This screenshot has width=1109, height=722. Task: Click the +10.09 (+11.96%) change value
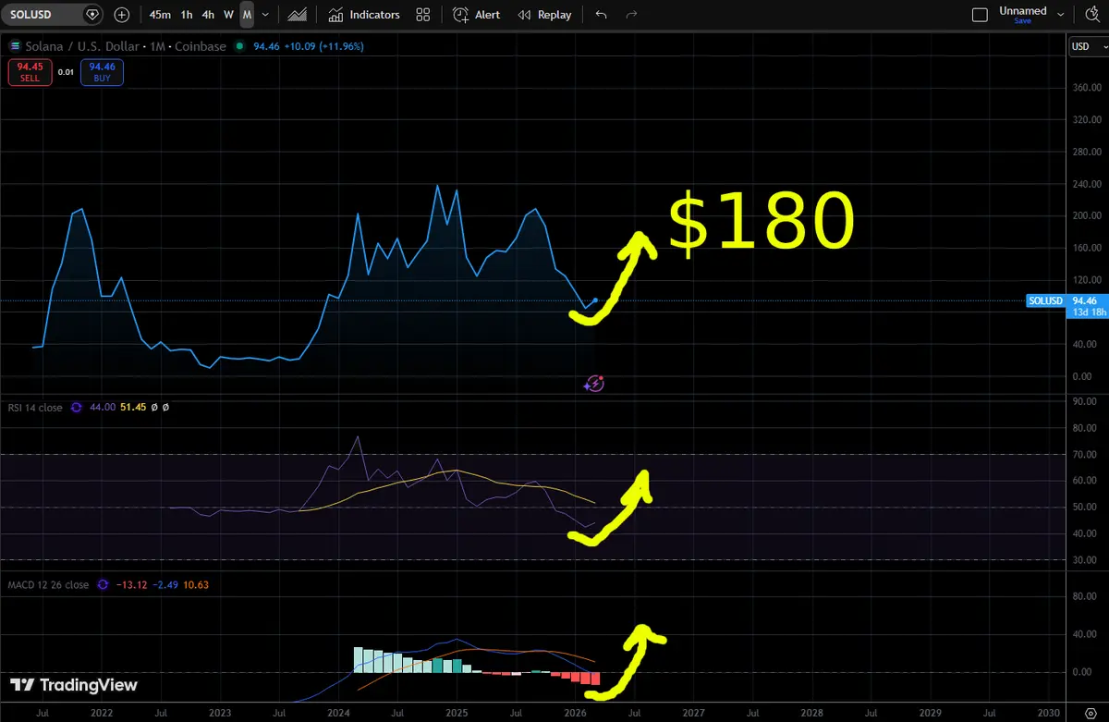[x=325, y=46]
